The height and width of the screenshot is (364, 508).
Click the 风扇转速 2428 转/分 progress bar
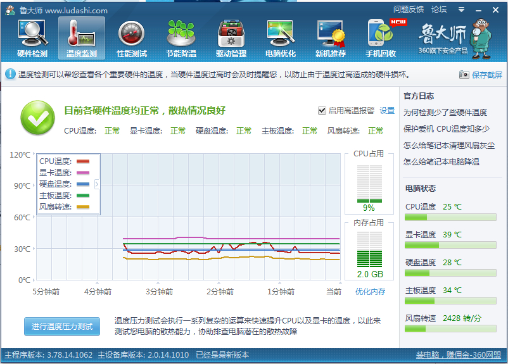click(450, 329)
